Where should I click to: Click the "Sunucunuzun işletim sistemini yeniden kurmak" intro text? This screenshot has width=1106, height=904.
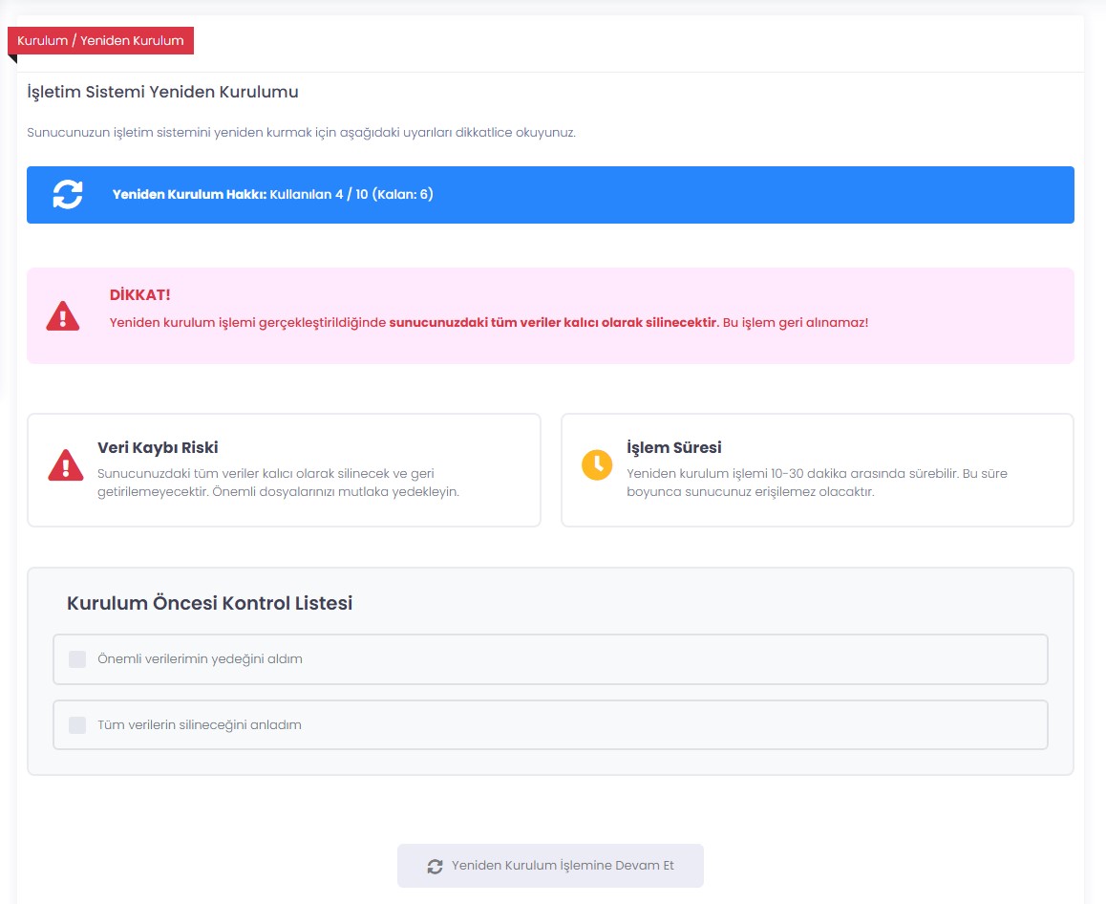tap(301, 133)
